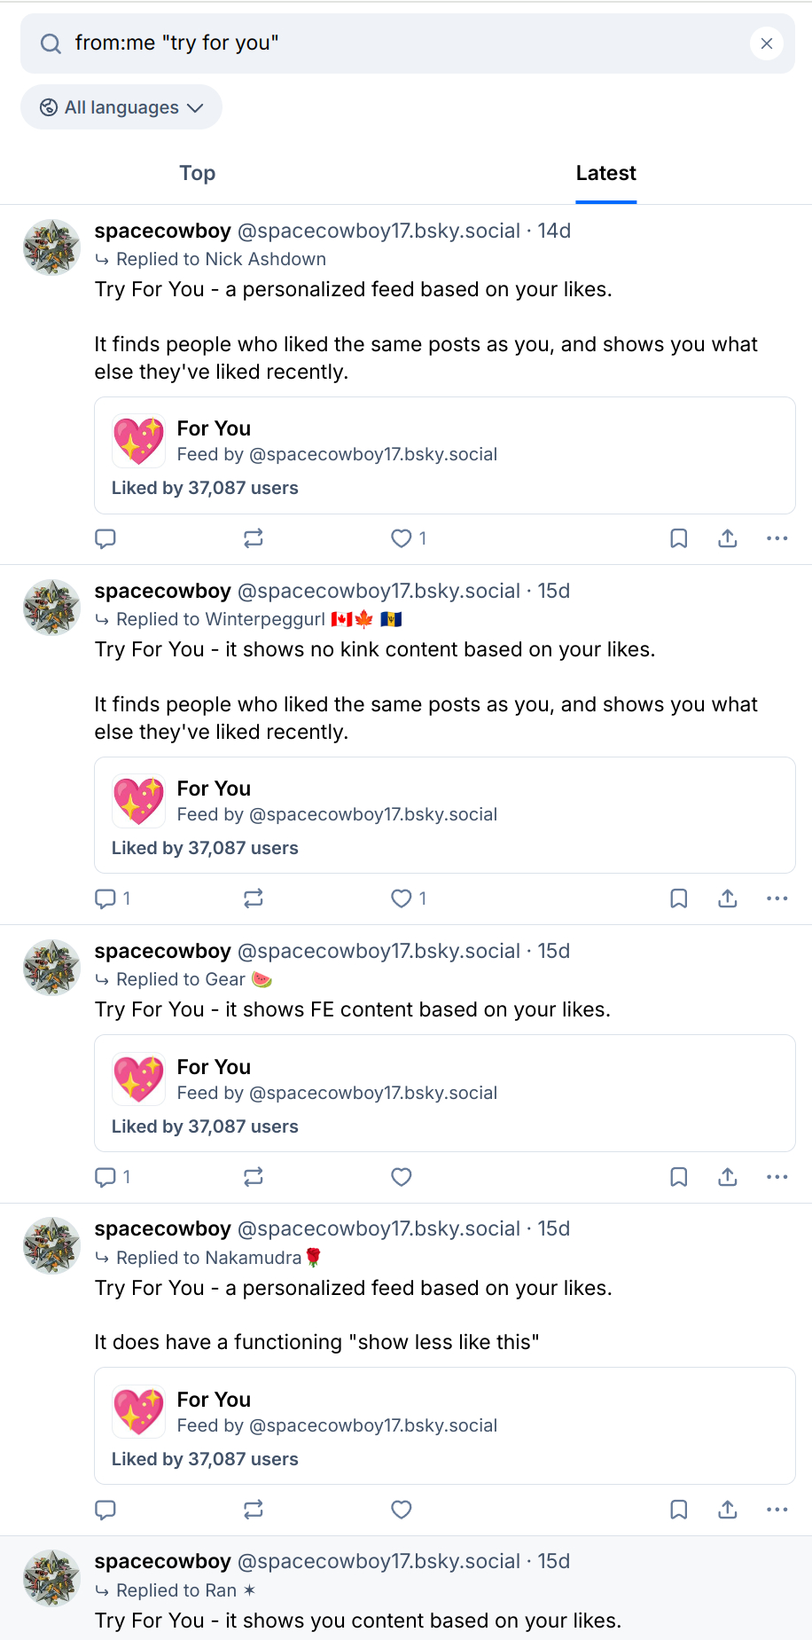The height and width of the screenshot is (1640, 812).
Task: Reply to the post replying to Nick Ashdown
Action: pyautogui.click(x=105, y=538)
